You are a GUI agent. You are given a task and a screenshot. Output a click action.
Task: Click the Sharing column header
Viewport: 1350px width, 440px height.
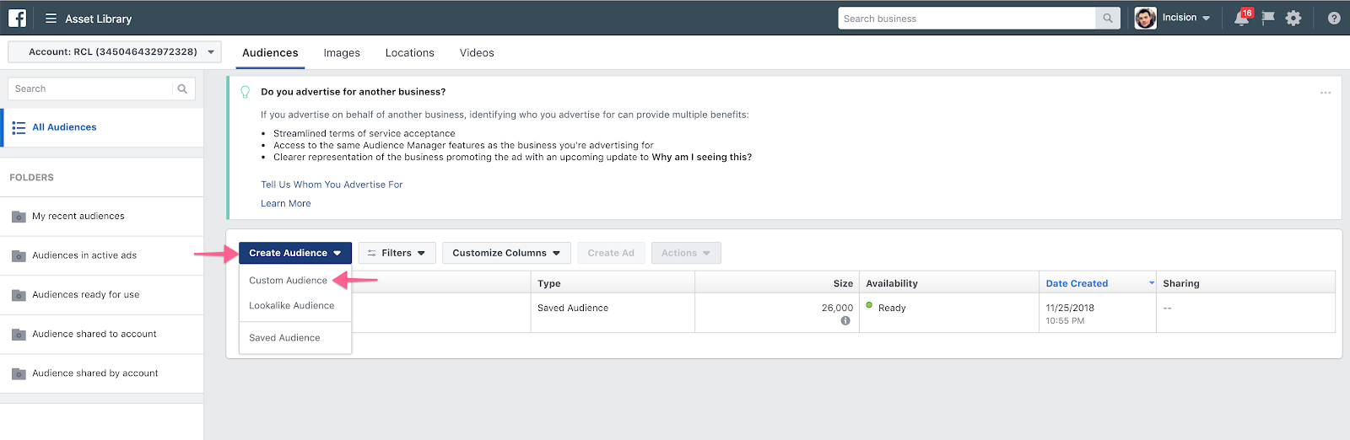[1245, 282]
